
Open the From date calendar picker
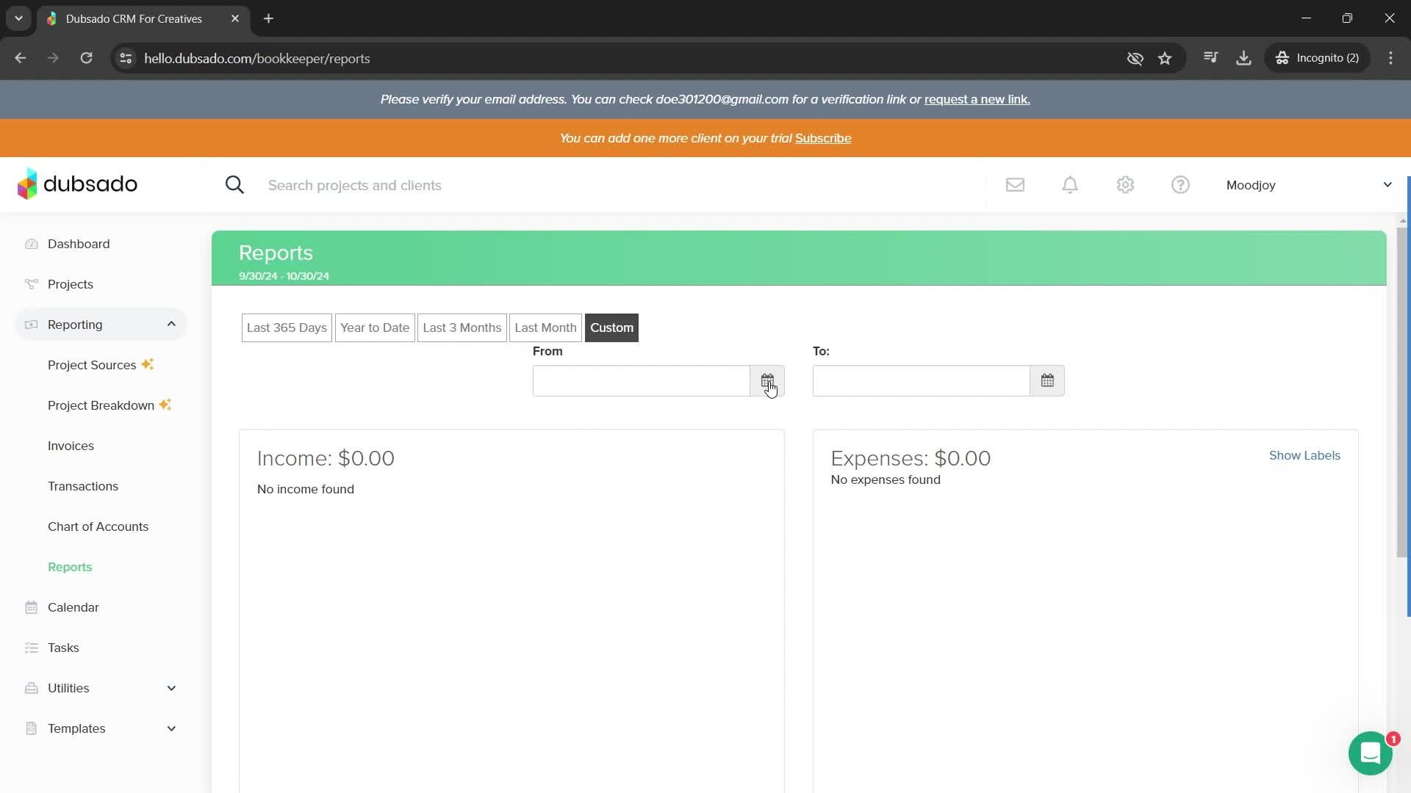766,380
